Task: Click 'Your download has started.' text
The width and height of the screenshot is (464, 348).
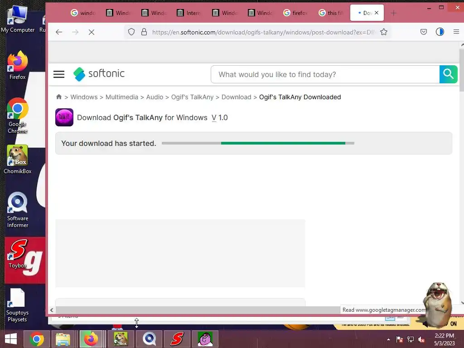Action: [x=109, y=143]
